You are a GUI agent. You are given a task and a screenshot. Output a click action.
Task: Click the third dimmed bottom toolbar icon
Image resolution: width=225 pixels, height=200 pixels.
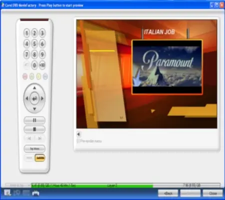click(26, 193)
